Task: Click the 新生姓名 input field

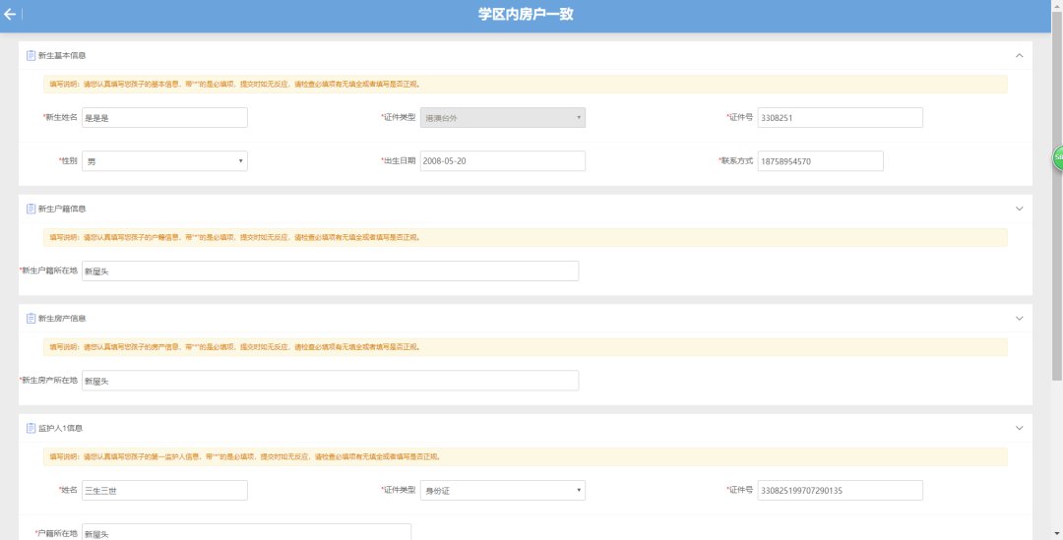Action: [164, 118]
